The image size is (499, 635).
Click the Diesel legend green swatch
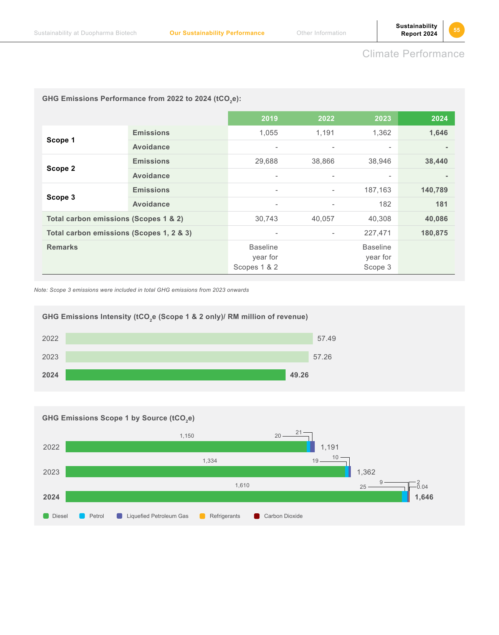46,516
